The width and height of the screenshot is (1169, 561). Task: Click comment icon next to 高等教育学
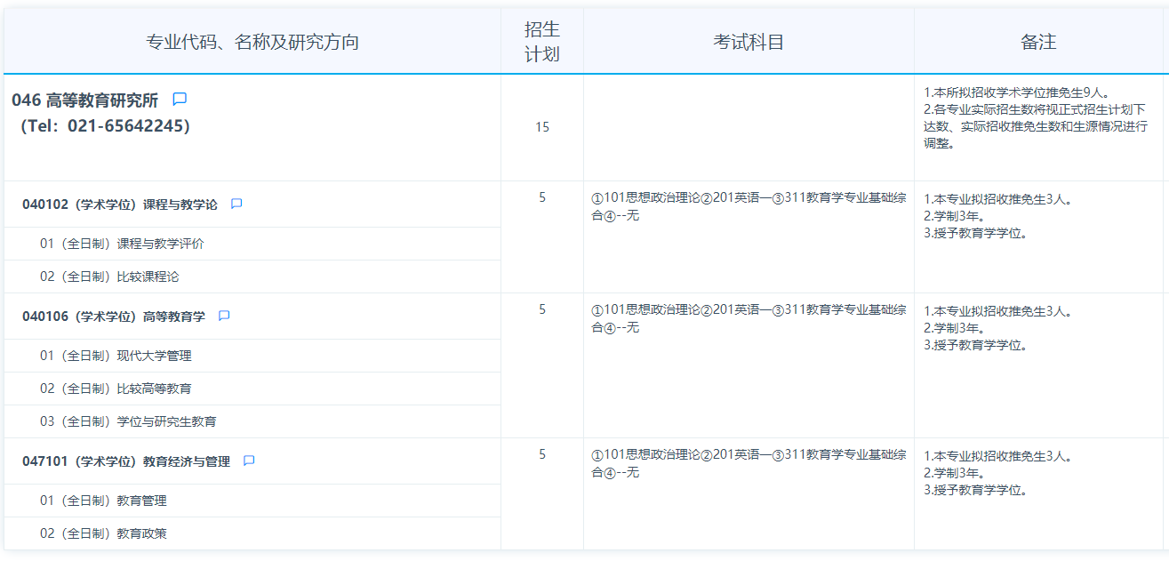pyautogui.click(x=224, y=316)
